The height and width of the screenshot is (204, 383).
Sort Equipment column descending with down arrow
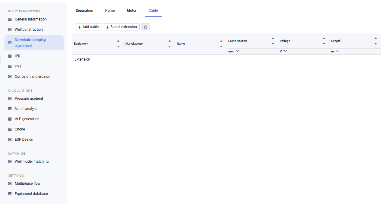point(118,46)
